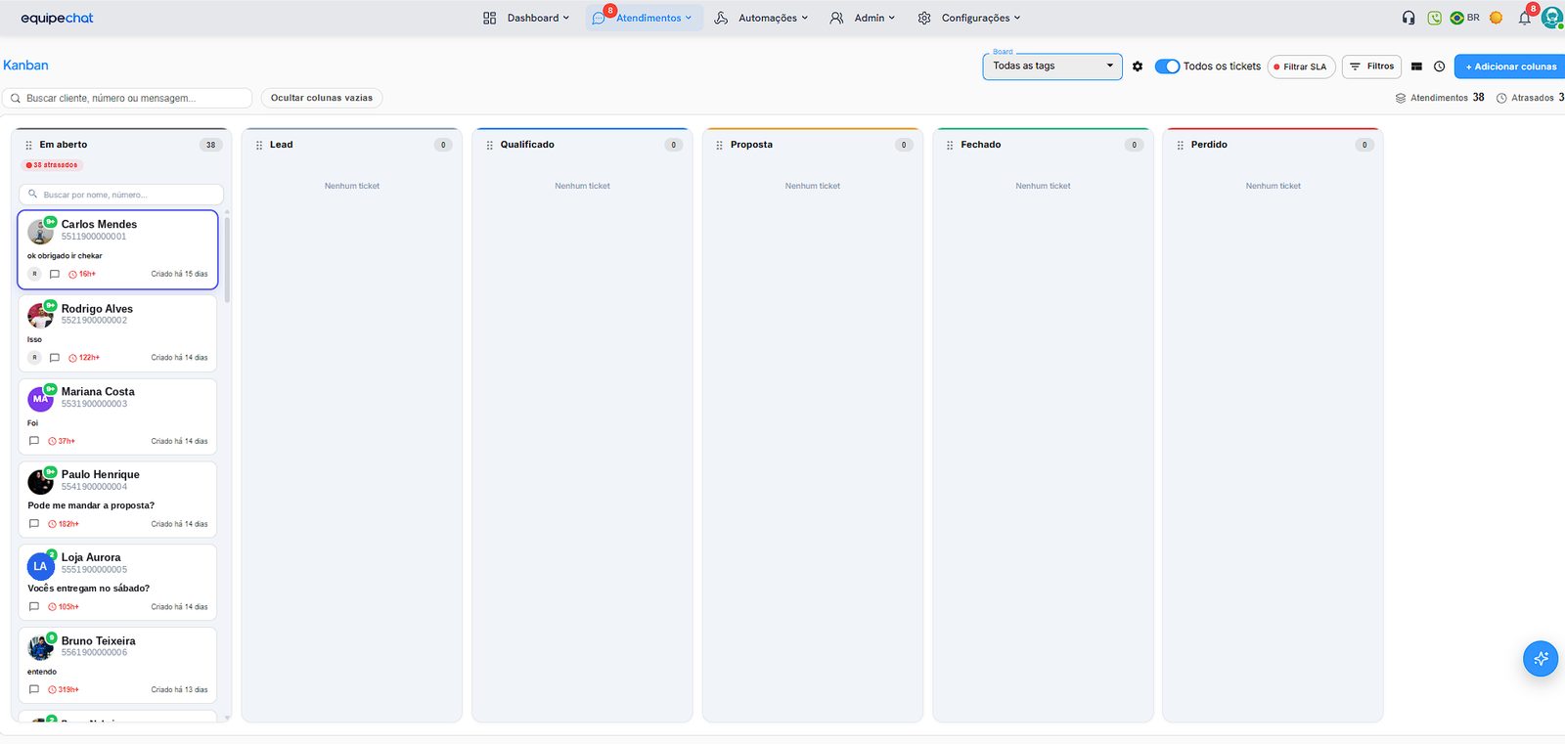The height and width of the screenshot is (744, 1565).
Task: Click the Loja Aurora LA avatar
Action: coord(40,566)
